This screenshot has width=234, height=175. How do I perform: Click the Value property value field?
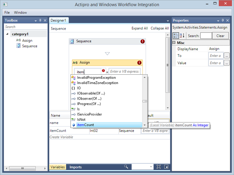216,63
